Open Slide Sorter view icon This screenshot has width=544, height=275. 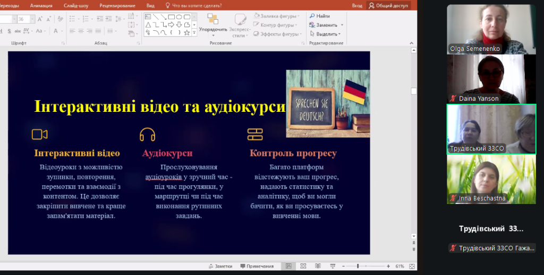tap(303, 266)
